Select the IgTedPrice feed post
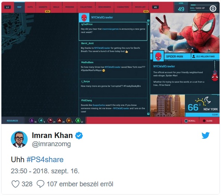 113,31
